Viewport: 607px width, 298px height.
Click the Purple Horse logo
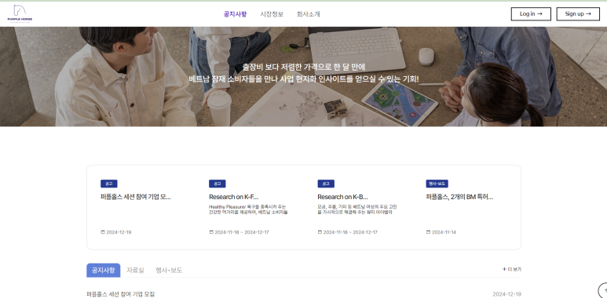click(x=20, y=14)
